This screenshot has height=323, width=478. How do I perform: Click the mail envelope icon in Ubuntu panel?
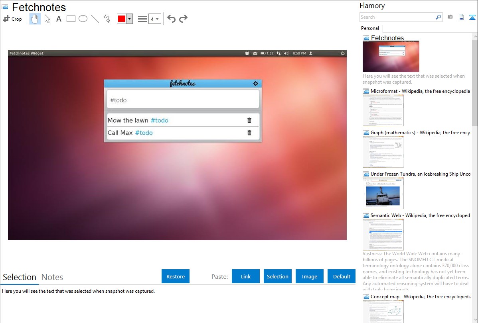(255, 53)
